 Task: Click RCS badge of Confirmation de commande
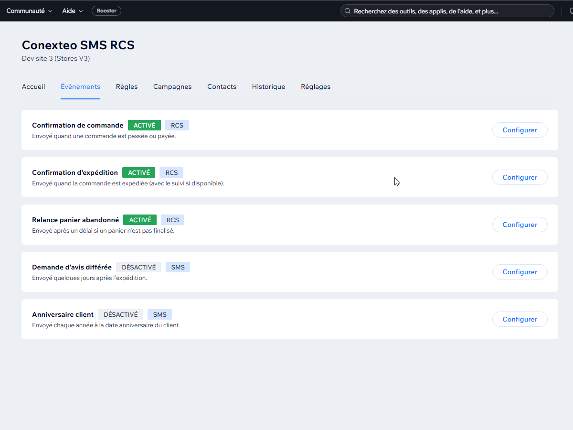[x=177, y=125]
